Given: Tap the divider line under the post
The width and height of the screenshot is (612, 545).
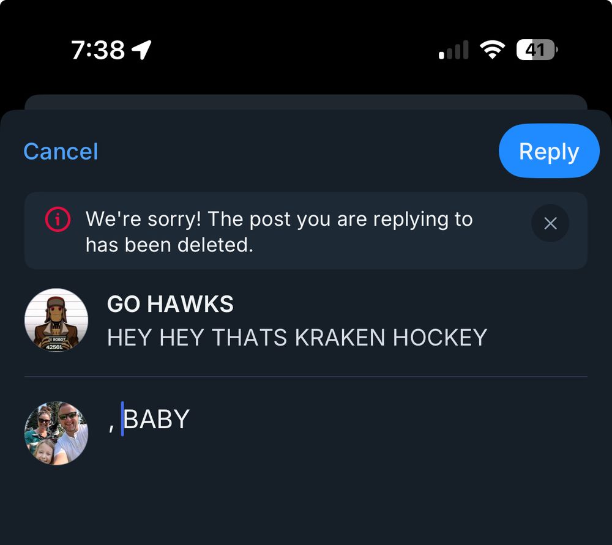Looking at the screenshot, I should (306, 377).
